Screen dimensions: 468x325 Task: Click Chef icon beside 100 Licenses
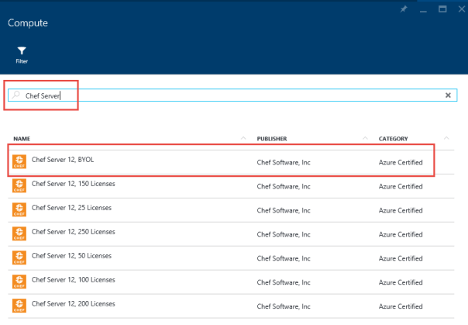[x=19, y=279]
